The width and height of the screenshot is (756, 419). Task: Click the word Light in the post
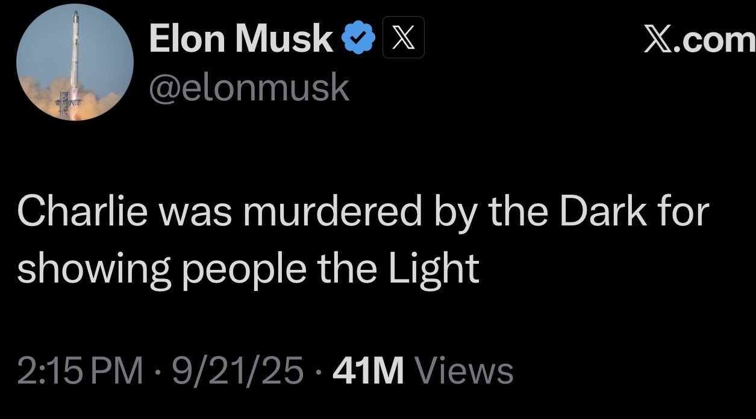434,270
